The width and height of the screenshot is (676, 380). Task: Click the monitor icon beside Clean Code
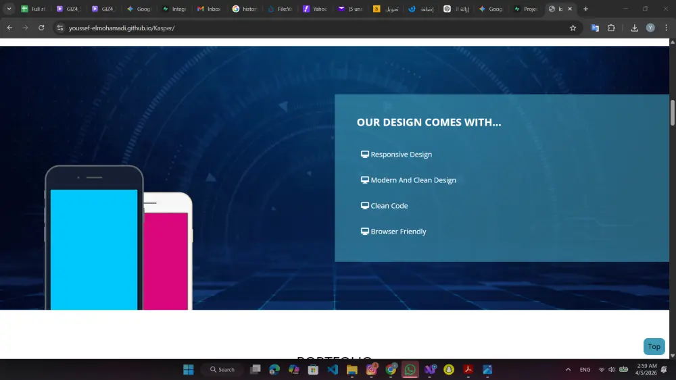point(365,206)
